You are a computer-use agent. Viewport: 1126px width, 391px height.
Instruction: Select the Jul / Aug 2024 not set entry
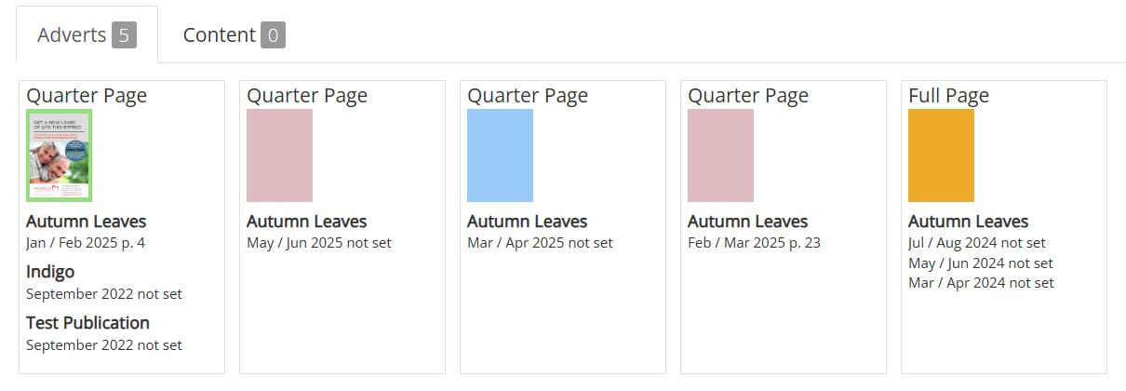point(979,243)
